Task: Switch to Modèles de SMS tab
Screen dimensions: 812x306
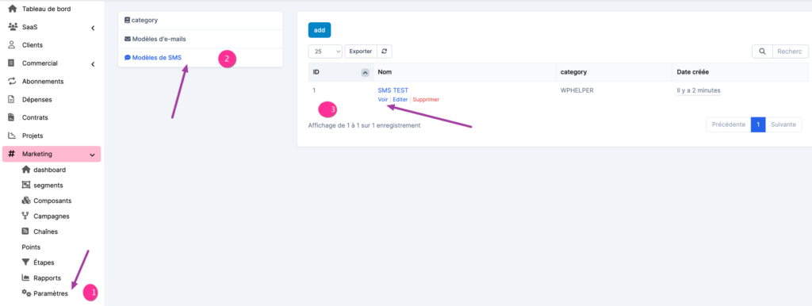Action: [x=201, y=57]
